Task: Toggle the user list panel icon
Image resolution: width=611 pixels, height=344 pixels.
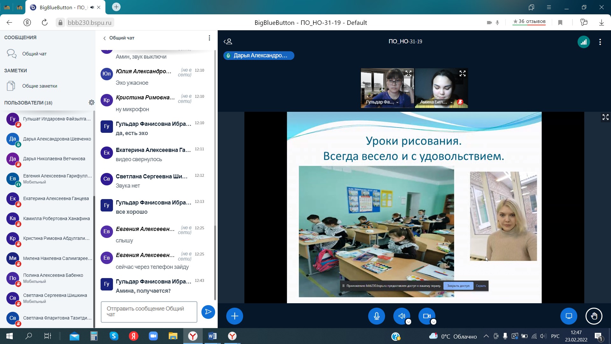Action: point(228,41)
